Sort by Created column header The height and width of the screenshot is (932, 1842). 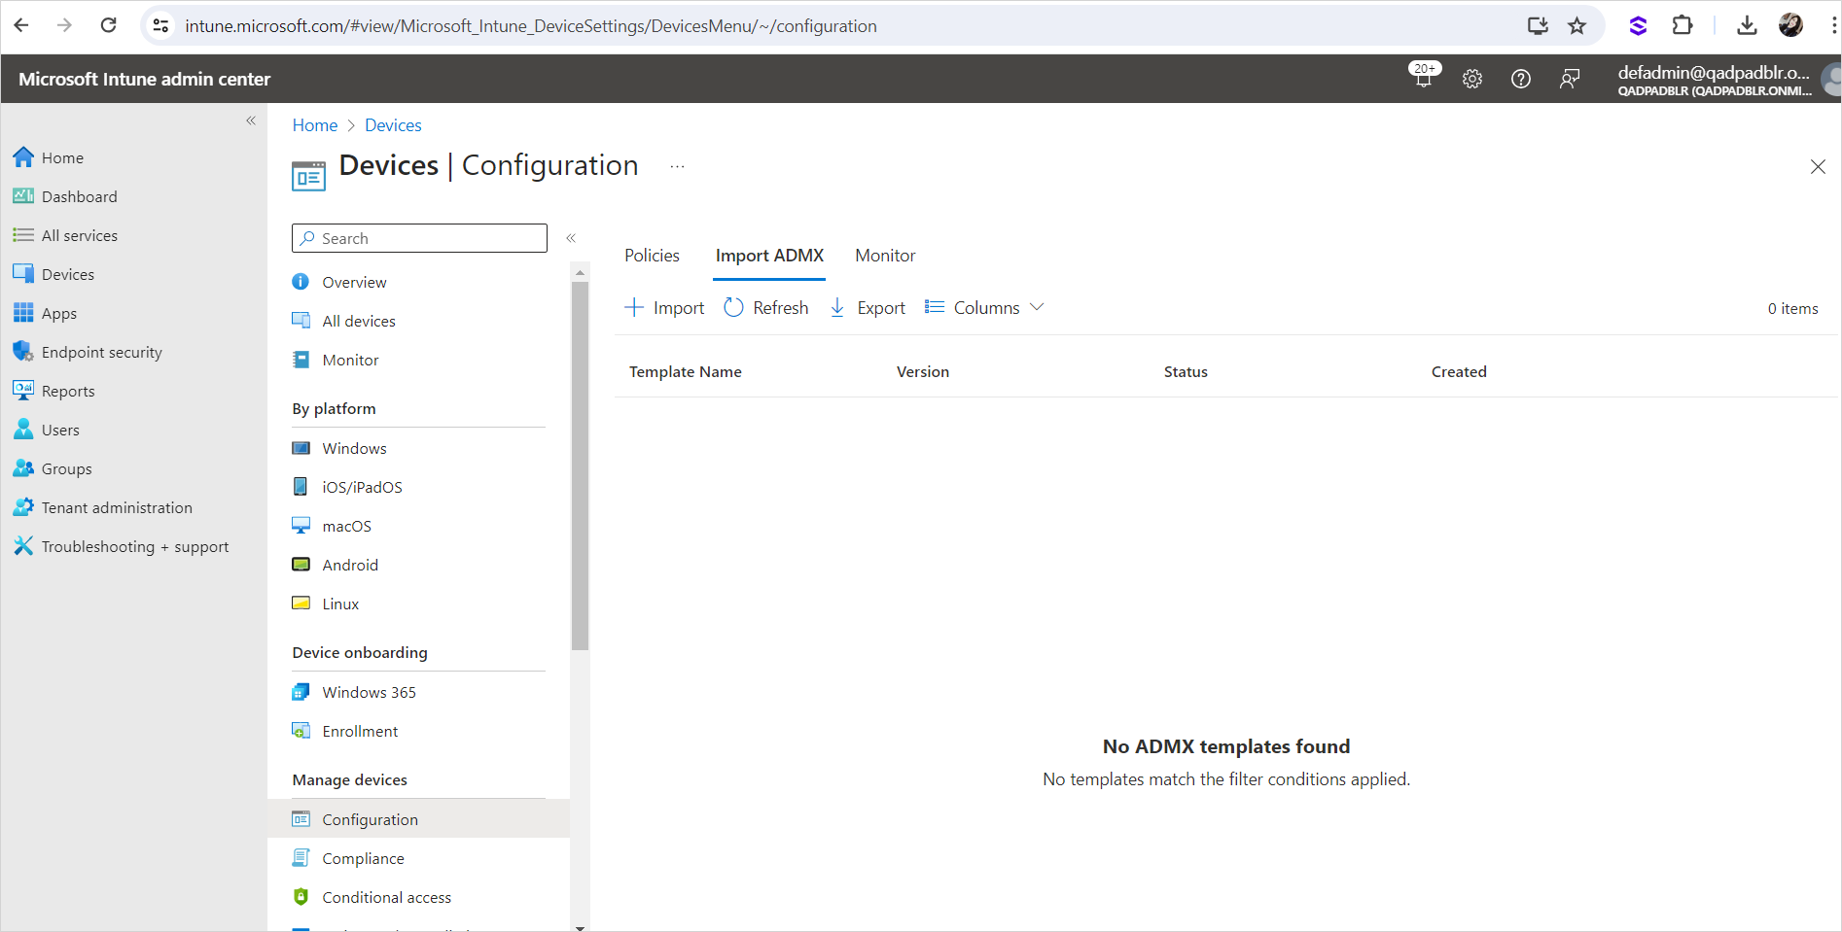tap(1459, 372)
